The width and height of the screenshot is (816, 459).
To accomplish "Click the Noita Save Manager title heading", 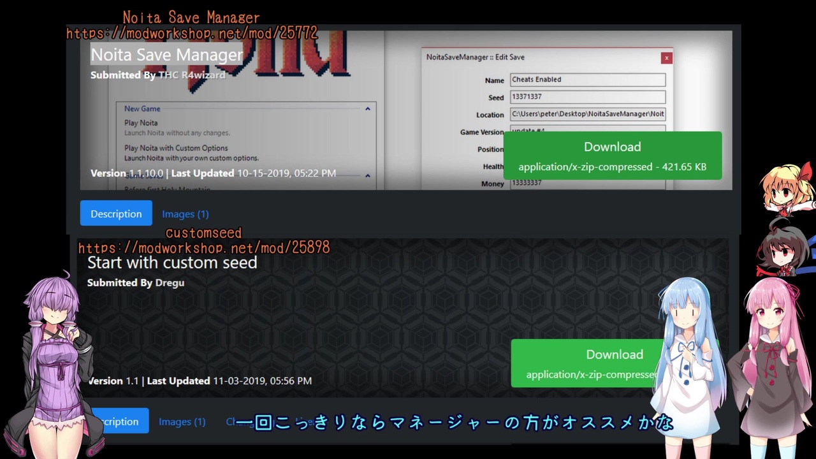I will coord(166,55).
